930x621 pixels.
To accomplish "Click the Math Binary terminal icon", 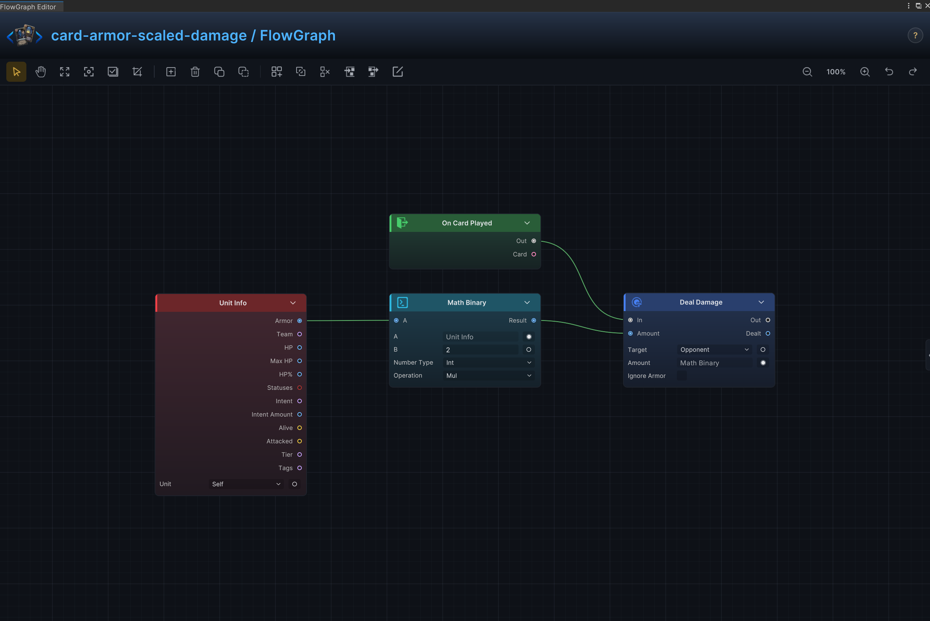I will tap(403, 303).
